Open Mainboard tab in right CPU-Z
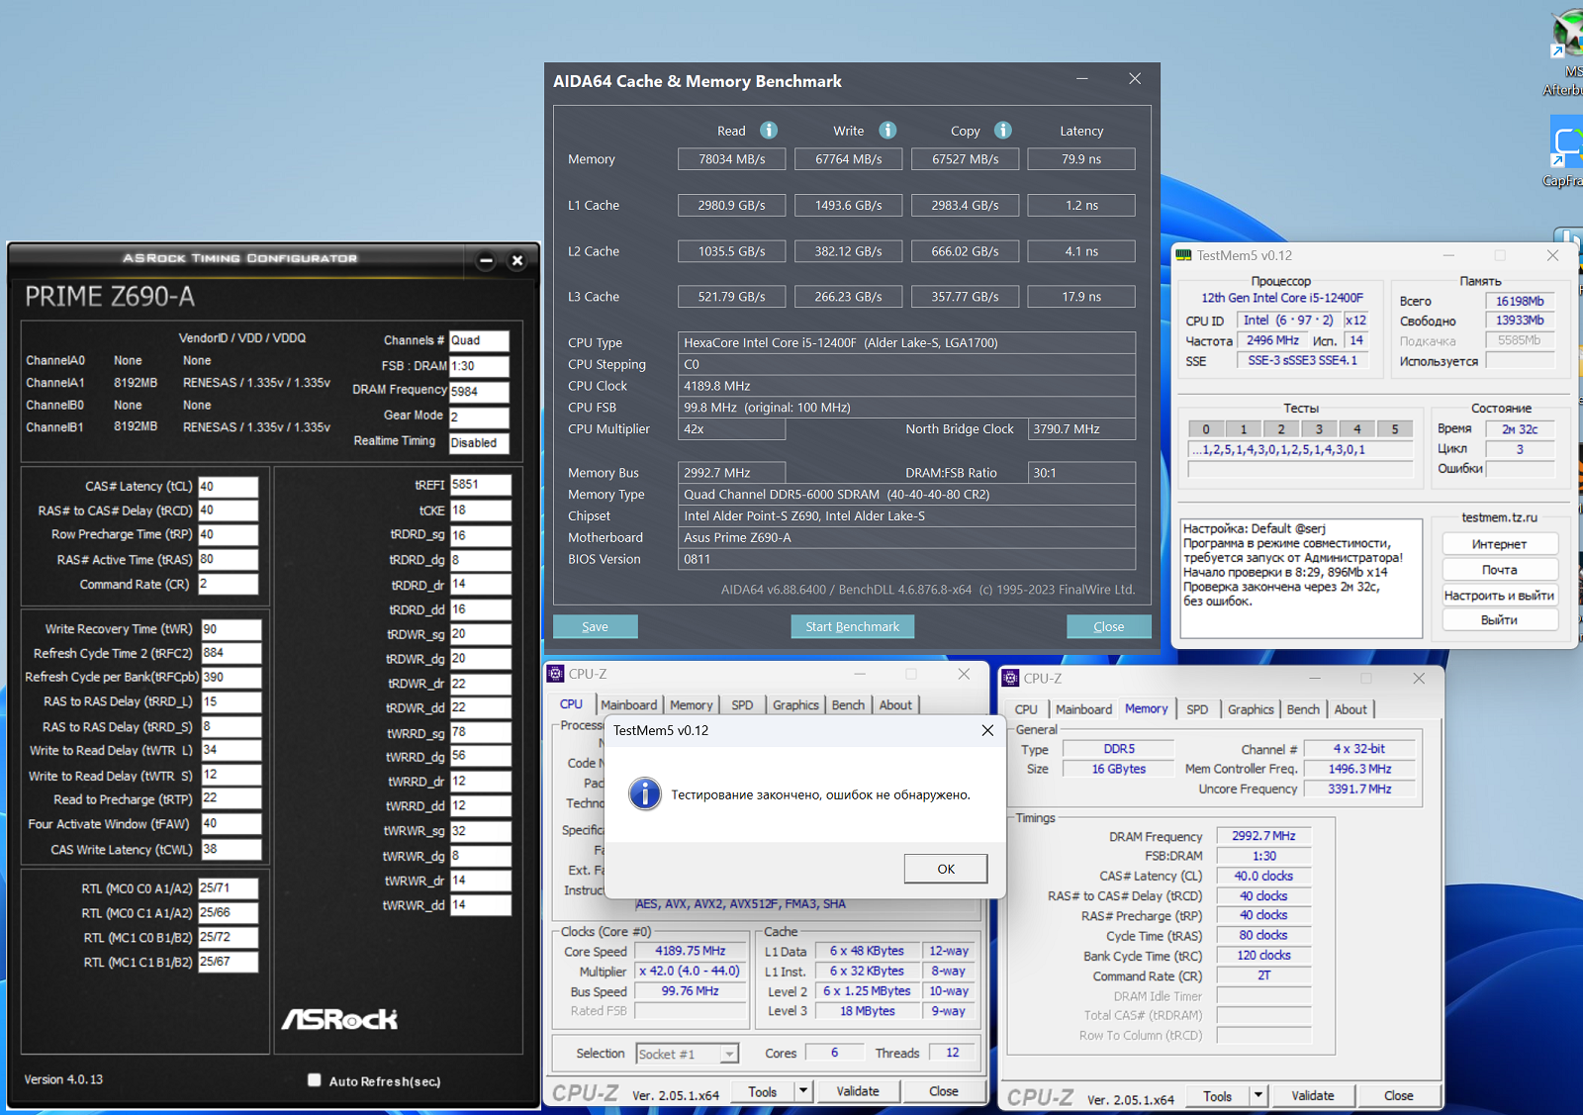 [x=1083, y=709]
